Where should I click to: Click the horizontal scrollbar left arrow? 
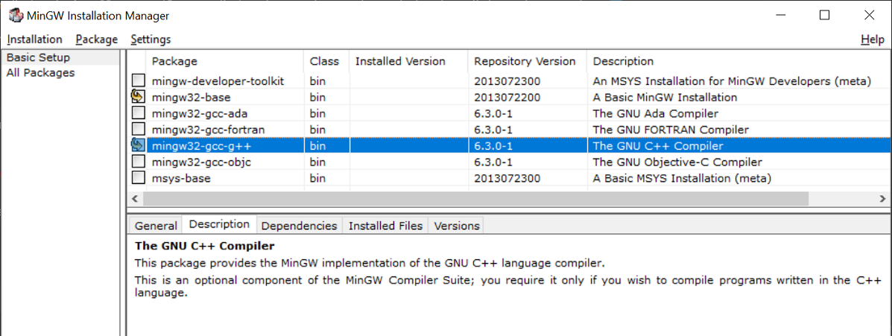(134, 199)
